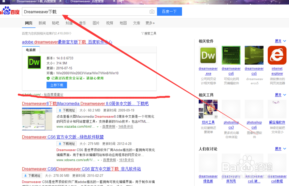The height and width of the screenshot is (186, 289).
Task: Click the 立即下载 button
Action: point(57,85)
